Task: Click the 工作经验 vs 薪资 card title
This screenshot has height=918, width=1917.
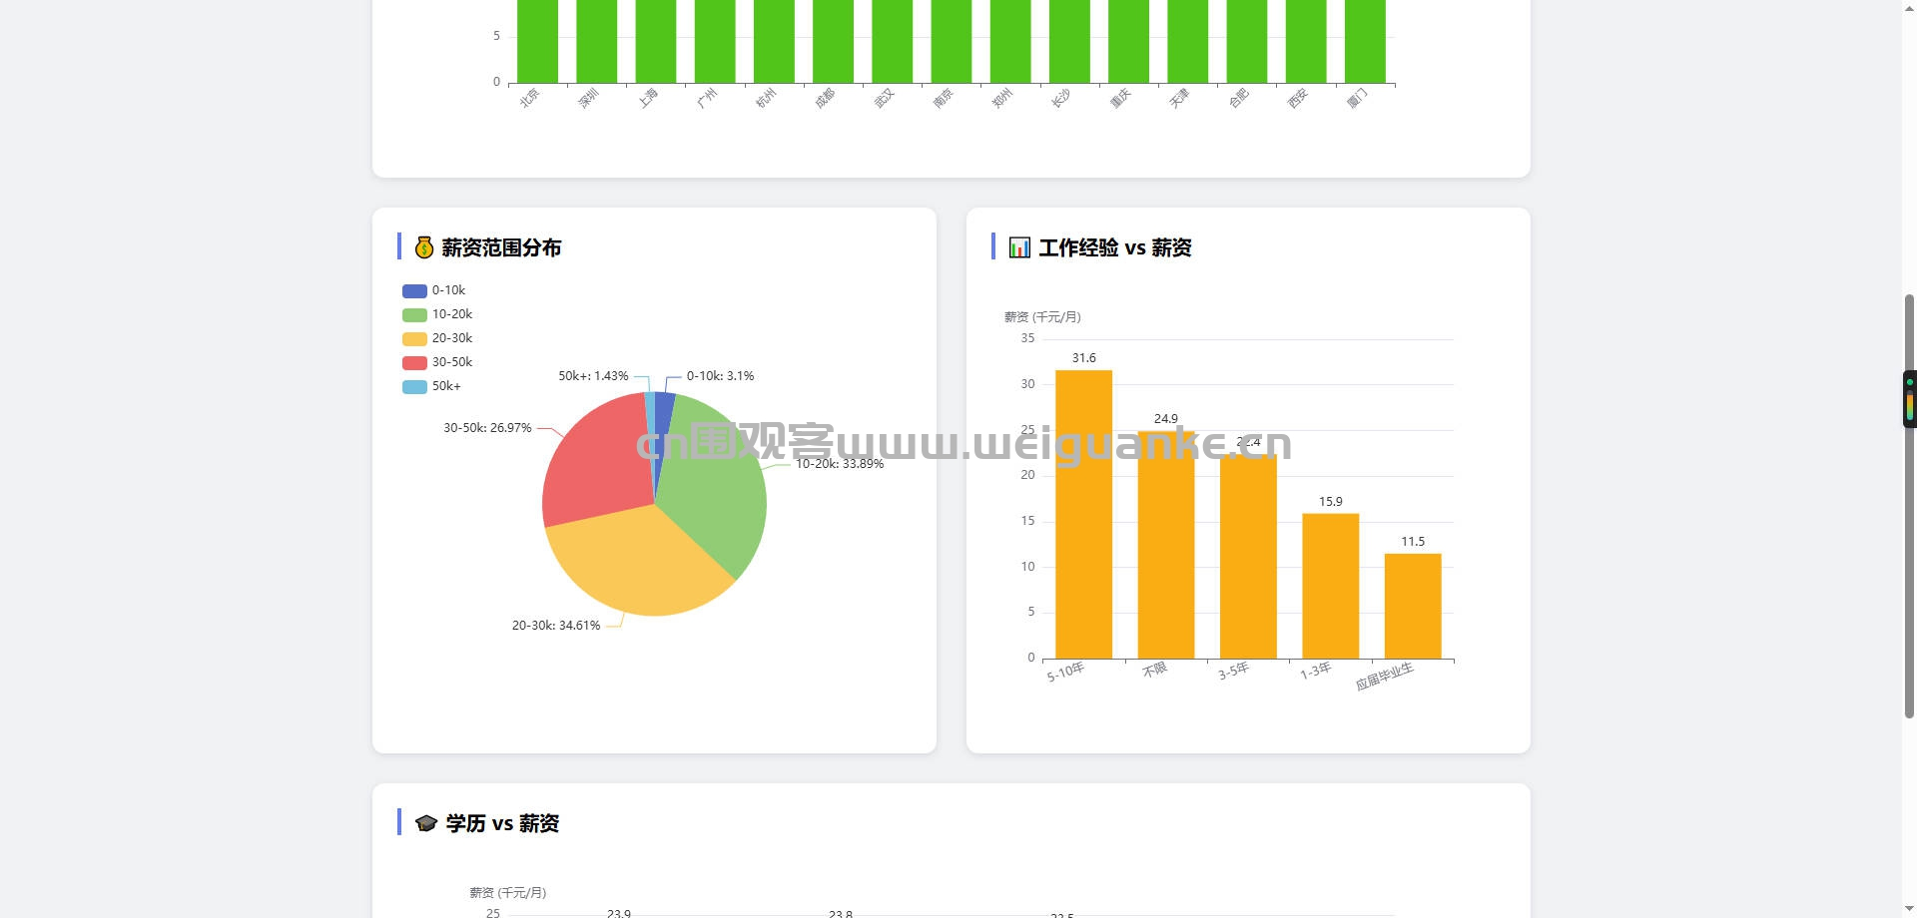Action: pyautogui.click(x=1115, y=247)
